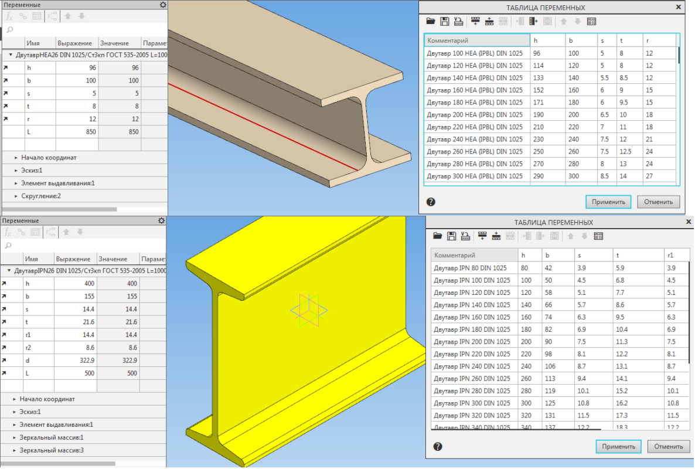This screenshot has width=695, height=469.
Task: Click horizontal scrollbar under IPN table
Action: 516,429
